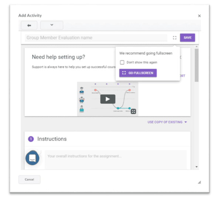
Task: Click the step 1 Instructions number badge
Action: tap(31, 139)
